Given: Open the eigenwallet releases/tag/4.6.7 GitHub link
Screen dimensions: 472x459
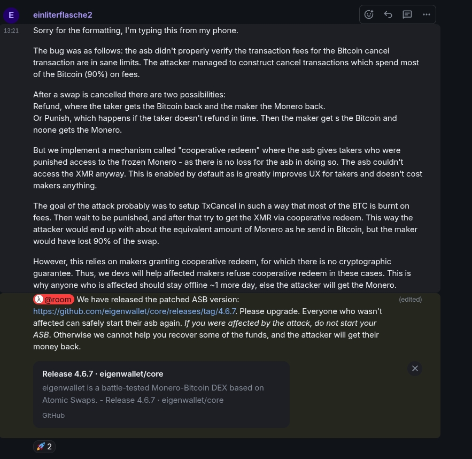Looking at the screenshot, I should (135, 311).
